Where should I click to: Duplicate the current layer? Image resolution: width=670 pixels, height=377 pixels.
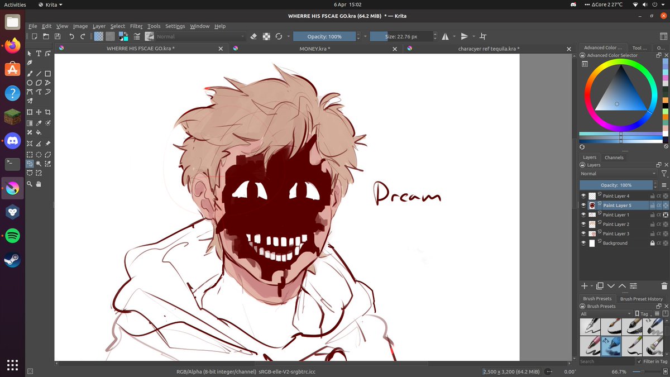click(x=600, y=285)
